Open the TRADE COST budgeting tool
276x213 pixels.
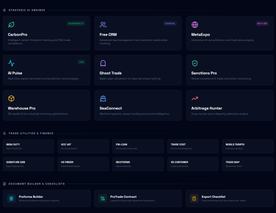coord(193,146)
